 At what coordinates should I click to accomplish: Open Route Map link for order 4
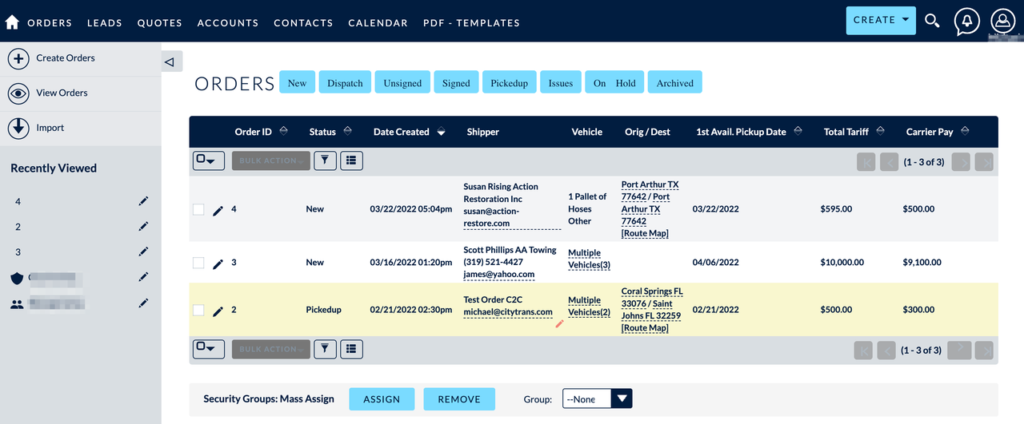pos(645,234)
